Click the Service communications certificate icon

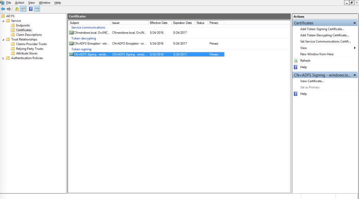[71, 32]
